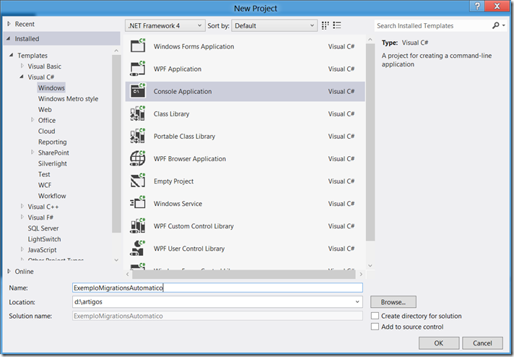
Task: Click the Class Library template icon
Action: pyautogui.click(x=138, y=113)
